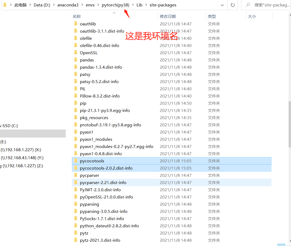Navigate to Data (D:) breadcrumb
The height and width of the screenshot is (246, 291).
pyautogui.click(x=42, y=5)
